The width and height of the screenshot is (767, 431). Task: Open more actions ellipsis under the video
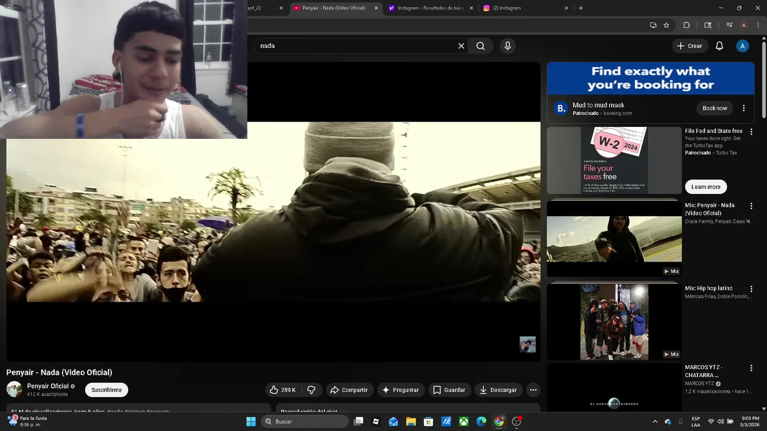point(533,390)
